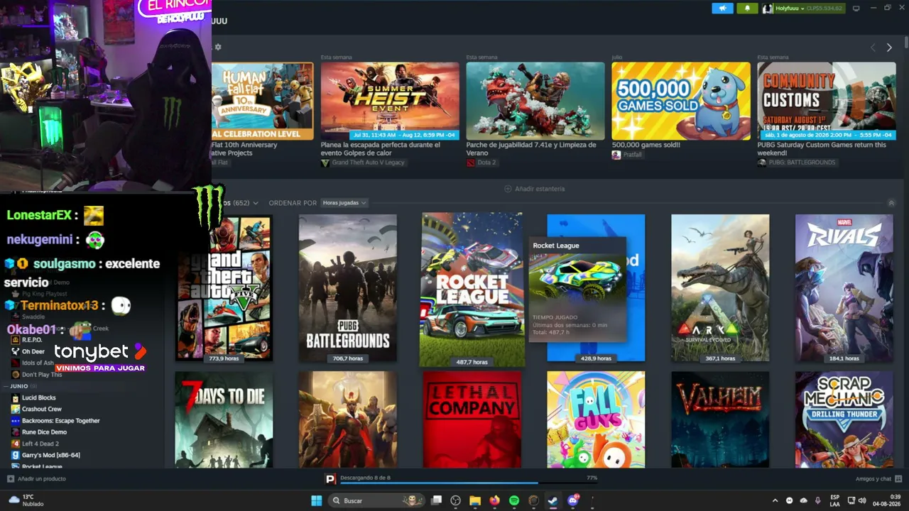Enter Big Picture mode via monitor icon
The image size is (909, 511).
[856, 9]
